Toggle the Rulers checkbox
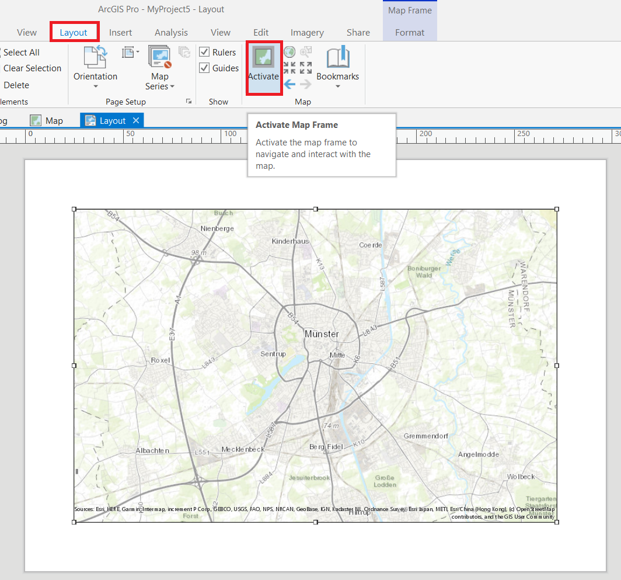621x580 pixels. tap(204, 52)
